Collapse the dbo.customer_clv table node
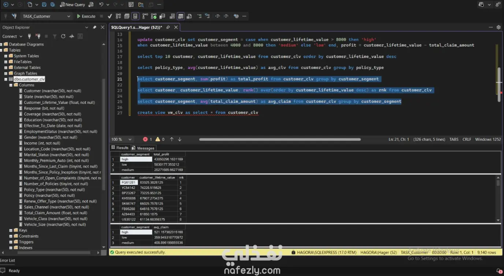504x276 pixels. pos(6,79)
